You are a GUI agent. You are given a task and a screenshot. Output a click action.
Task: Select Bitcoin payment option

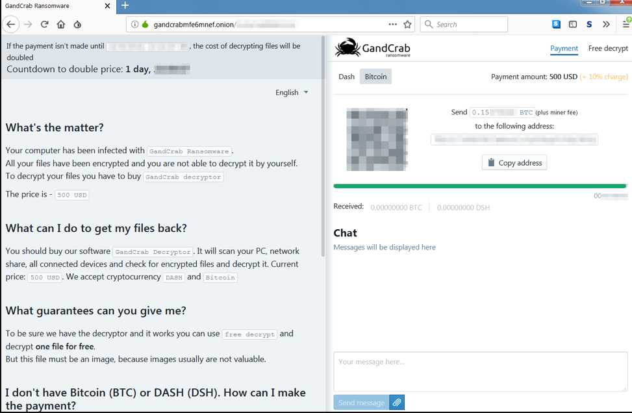[x=375, y=77]
